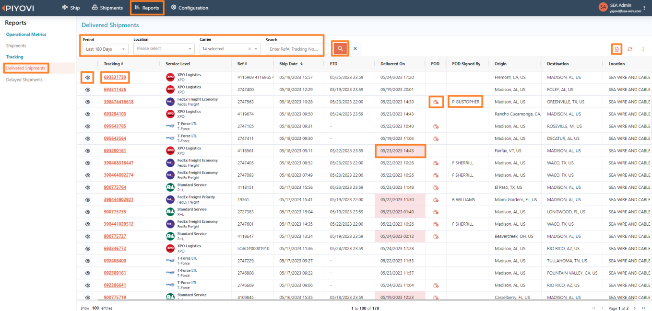
Task: Click the orange search magnifier button
Action: [340, 48]
